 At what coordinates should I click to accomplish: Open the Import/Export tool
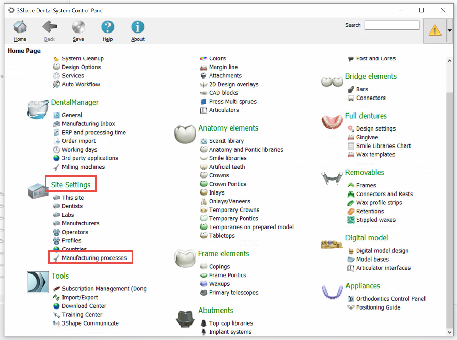tap(80, 298)
